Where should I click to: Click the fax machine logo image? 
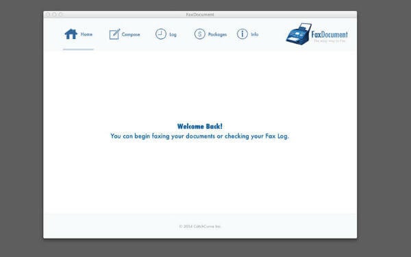[x=299, y=34]
